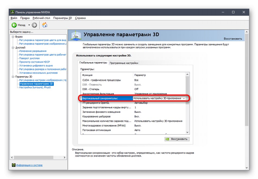Screen dimensions: 258x179
Task: Select Изменение разрешения in the task tree
Action: pos(33,51)
